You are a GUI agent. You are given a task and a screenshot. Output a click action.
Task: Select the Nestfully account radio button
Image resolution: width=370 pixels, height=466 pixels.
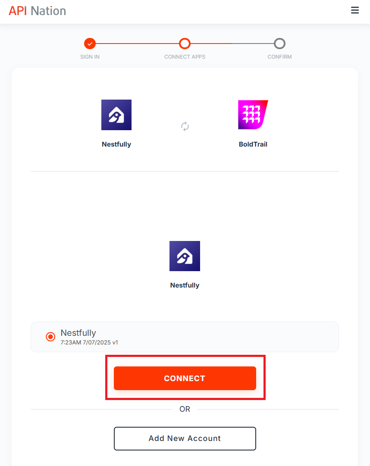click(x=50, y=337)
